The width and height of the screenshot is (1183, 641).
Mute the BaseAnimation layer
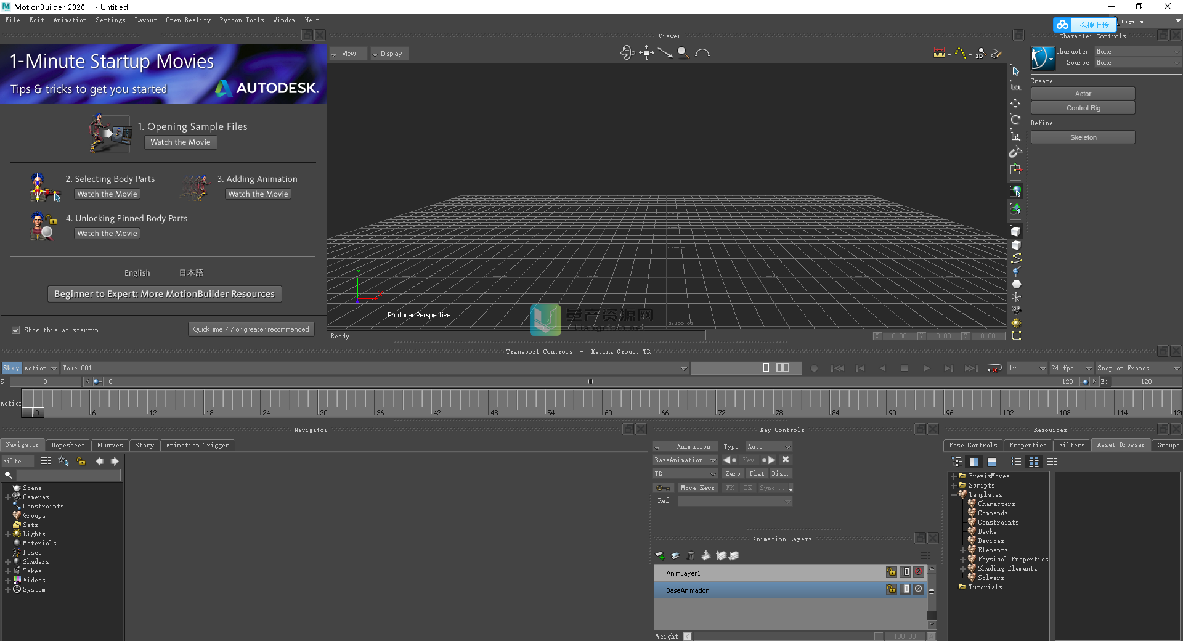(x=918, y=589)
